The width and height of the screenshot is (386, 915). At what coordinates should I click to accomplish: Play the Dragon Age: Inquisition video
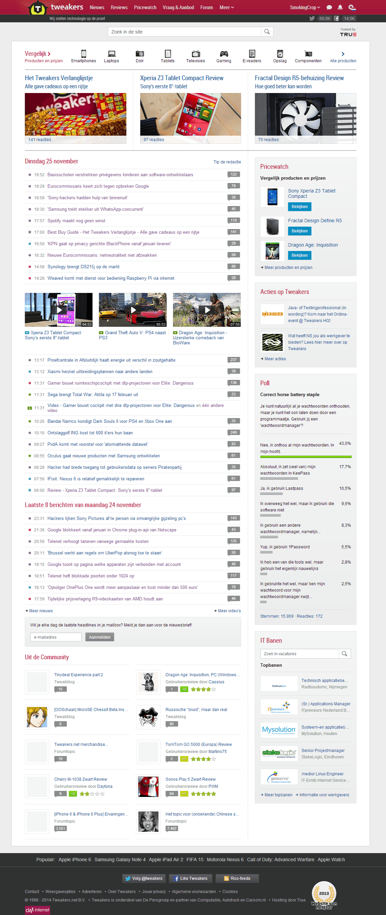tap(207, 310)
